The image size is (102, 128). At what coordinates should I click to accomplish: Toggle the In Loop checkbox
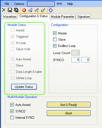click(12, 43)
